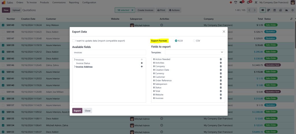Tick import-compatible export checkbox
Viewport: 296px width, 134px height.
click(x=73, y=41)
